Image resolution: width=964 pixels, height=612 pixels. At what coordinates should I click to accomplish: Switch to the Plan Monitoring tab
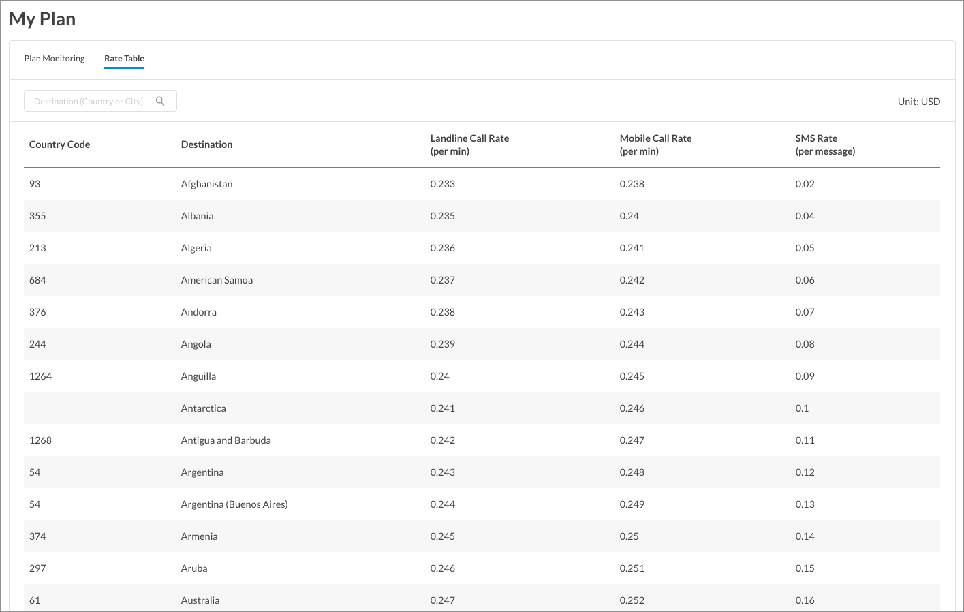pos(55,59)
